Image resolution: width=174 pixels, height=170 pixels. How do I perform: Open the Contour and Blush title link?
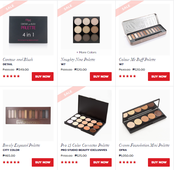point(18,60)
